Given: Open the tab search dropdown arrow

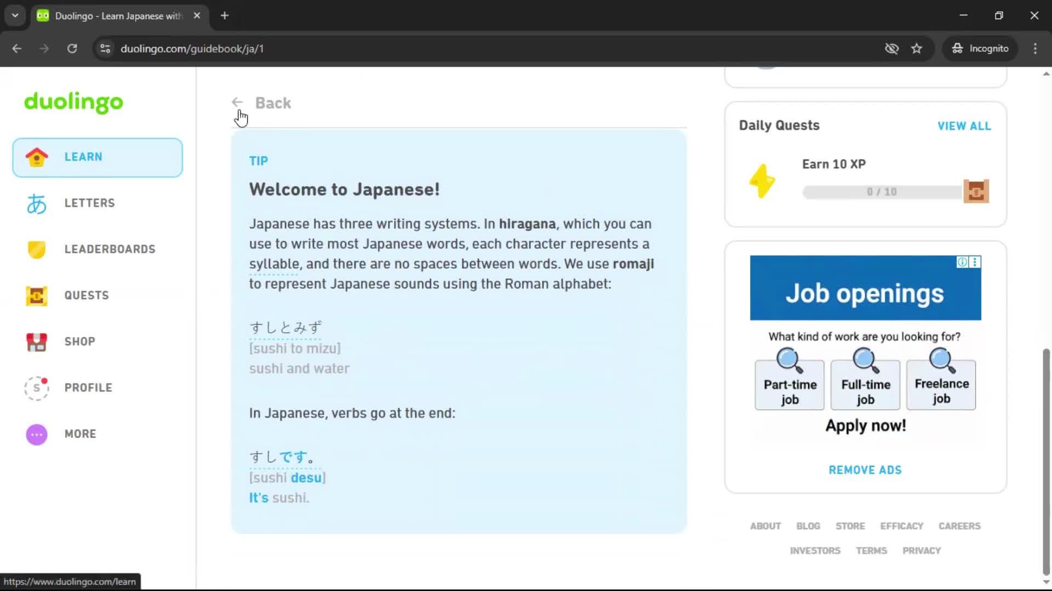Looking at the screenshot, I should (15, 15).
